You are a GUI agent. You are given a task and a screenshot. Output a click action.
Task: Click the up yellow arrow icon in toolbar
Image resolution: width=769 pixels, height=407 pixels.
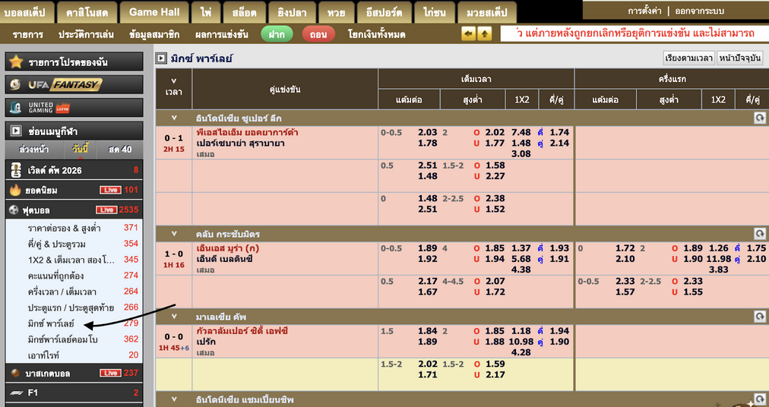484,34
